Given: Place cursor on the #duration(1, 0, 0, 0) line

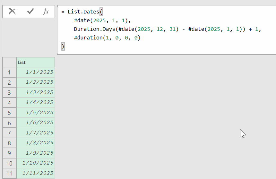Looking at the screenshot, I should 107,38.
